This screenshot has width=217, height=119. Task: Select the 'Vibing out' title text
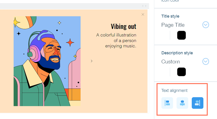coord(123,26)
